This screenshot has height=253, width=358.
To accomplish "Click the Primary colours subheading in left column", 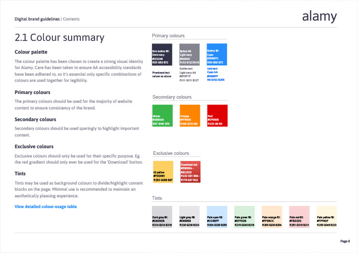I will 32,93.
